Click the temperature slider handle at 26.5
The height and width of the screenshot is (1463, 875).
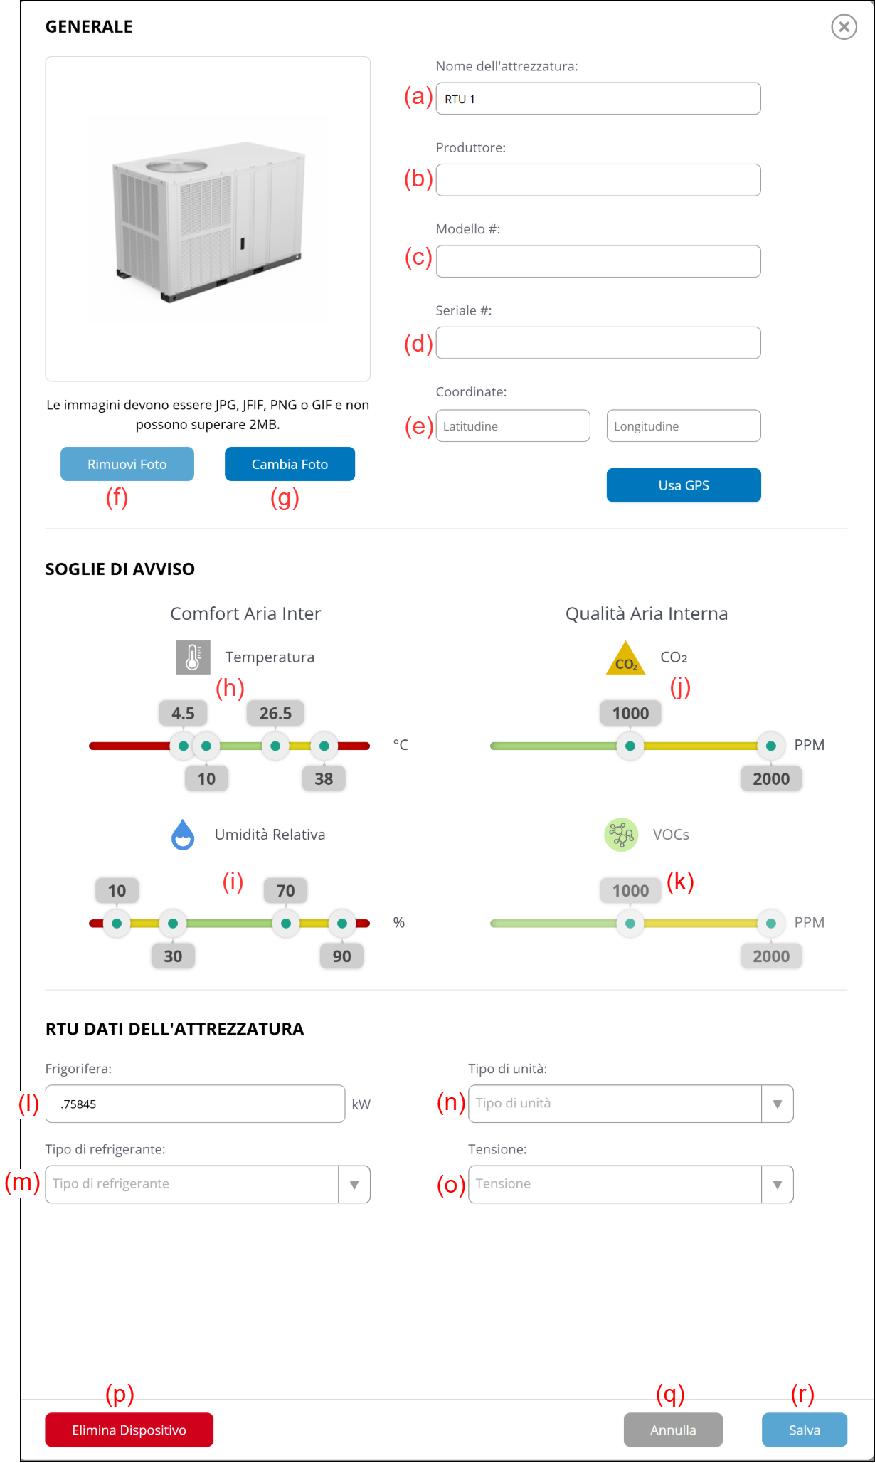tap(275, 746)
